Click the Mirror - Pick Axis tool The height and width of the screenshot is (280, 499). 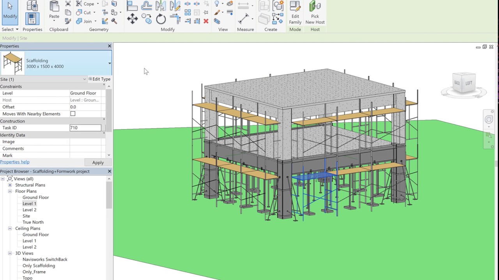click(161, 5)
